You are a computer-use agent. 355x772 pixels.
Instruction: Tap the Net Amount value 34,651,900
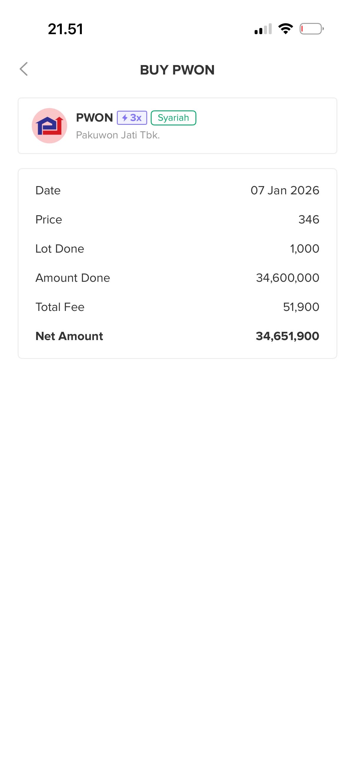tap(287, 336)
